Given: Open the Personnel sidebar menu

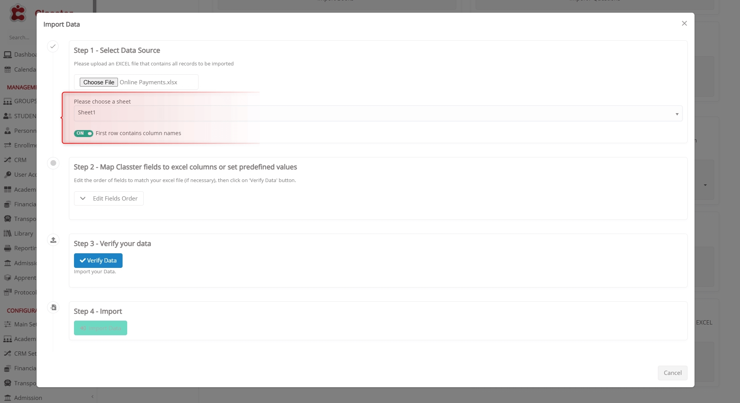Looking at the screenshot, I should 23,130.
